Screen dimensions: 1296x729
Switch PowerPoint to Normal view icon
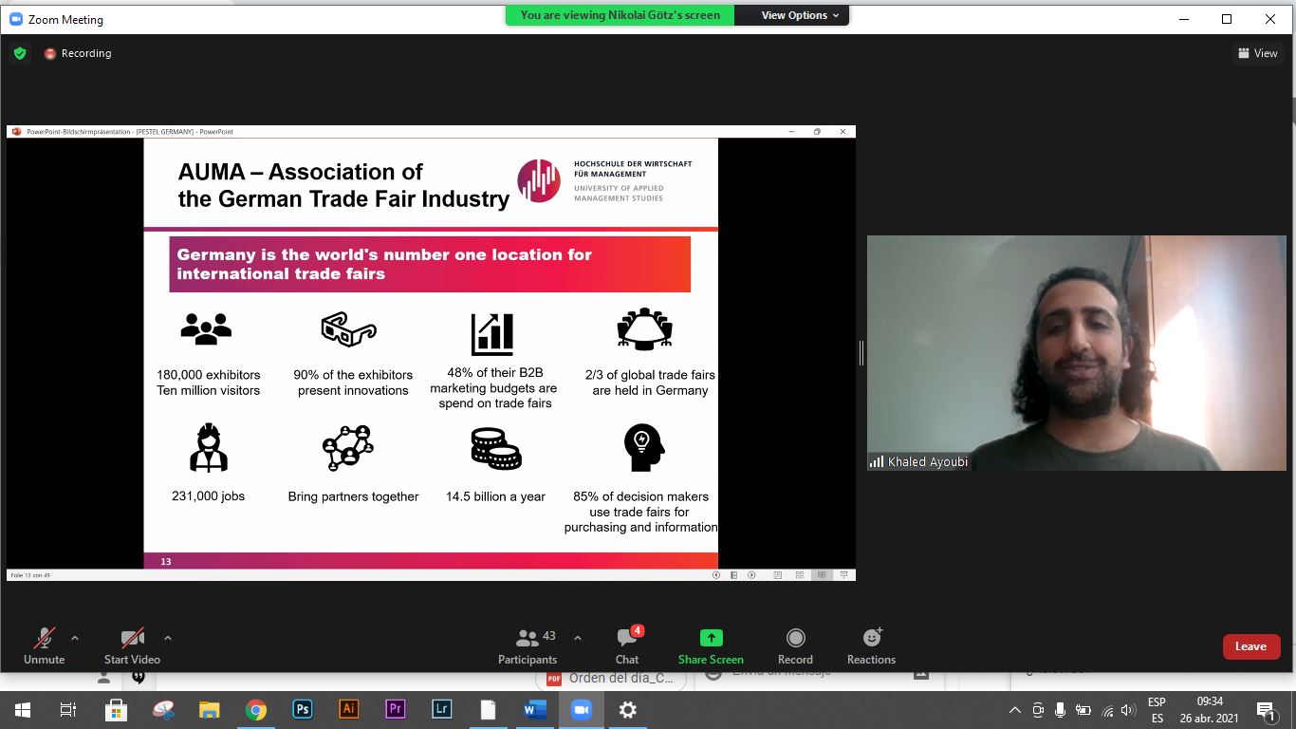(778, 575)
